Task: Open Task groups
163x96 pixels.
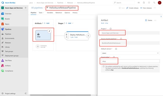Action: click(9, 51)
